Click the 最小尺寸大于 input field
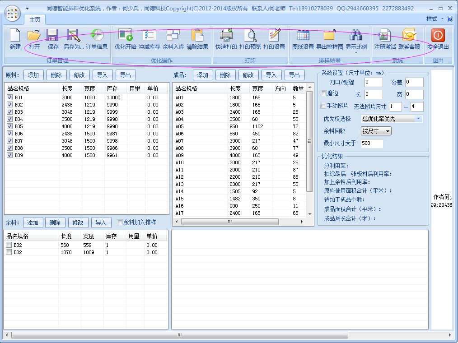458x343 pixels. (372, 144)
